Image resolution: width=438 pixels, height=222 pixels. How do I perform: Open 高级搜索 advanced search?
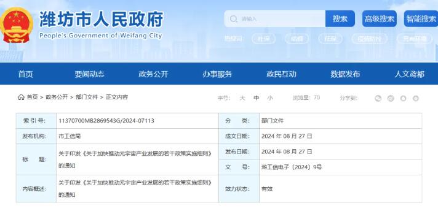pyautogui.click(x=380, y=18)
